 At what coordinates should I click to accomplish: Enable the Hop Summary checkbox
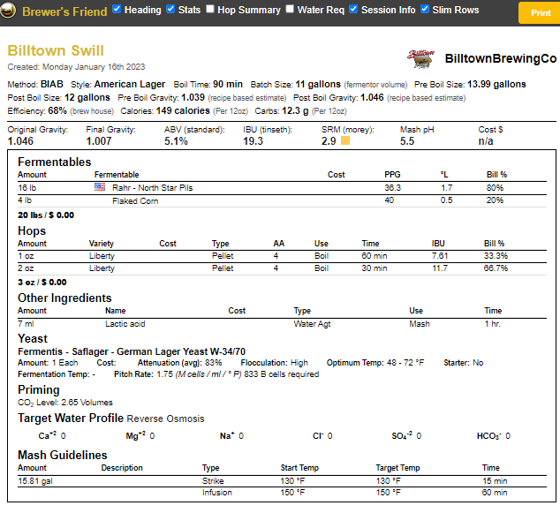(209, 10)
